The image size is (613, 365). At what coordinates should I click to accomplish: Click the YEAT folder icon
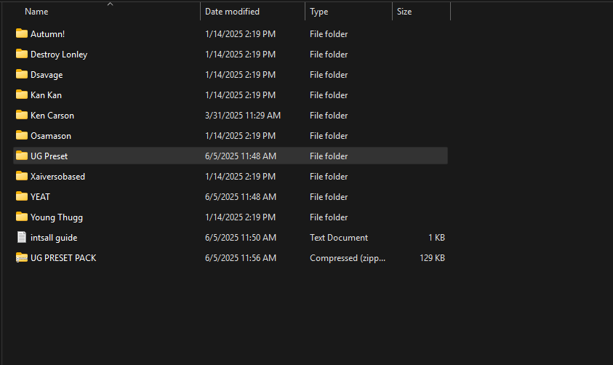[22, 196]
